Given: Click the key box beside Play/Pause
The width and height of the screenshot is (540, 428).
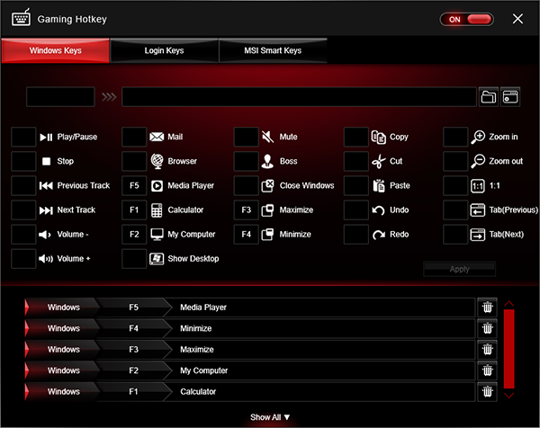Looking at the screenshot, I should coord(23,137).
